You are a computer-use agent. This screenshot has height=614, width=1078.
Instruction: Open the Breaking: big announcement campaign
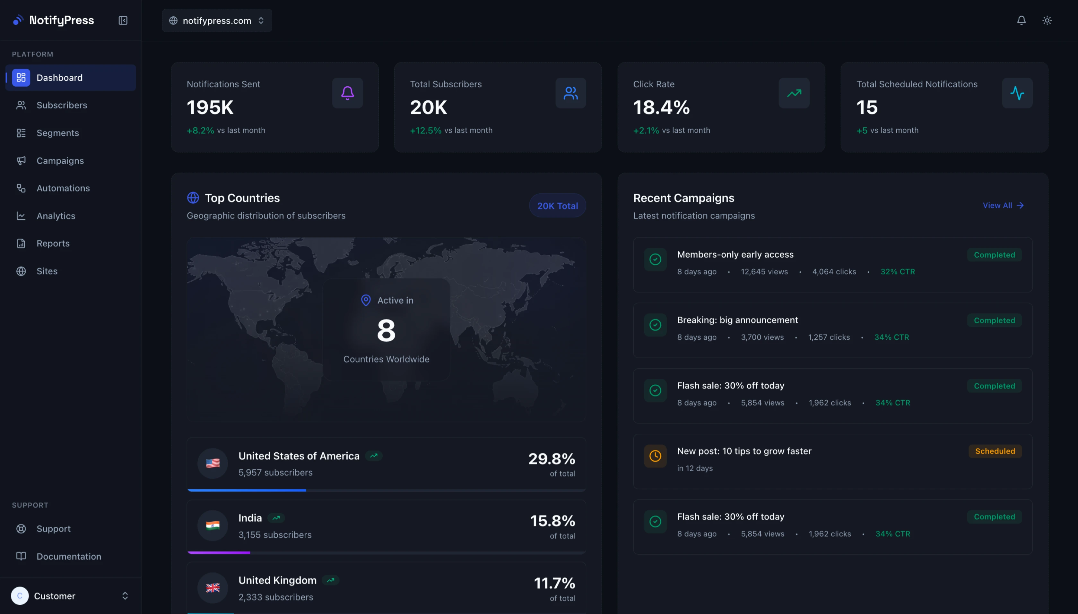[x=832, y=330]
